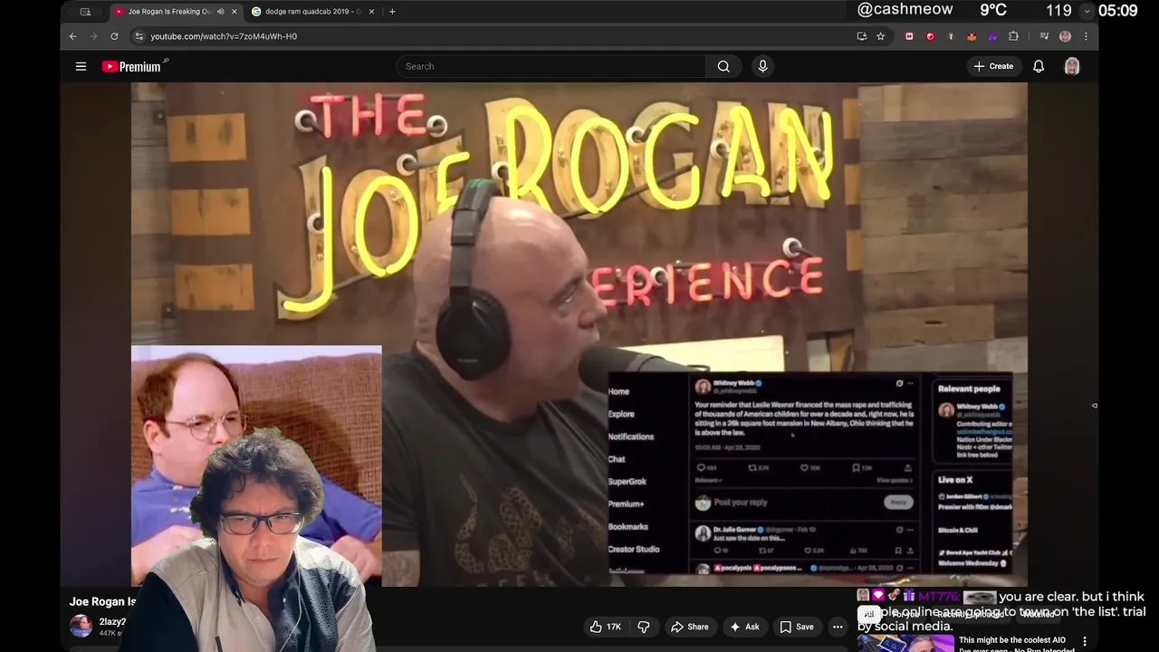Go back with the browser back arrow
1159x652 pixels.
click(x=73, y=36)
